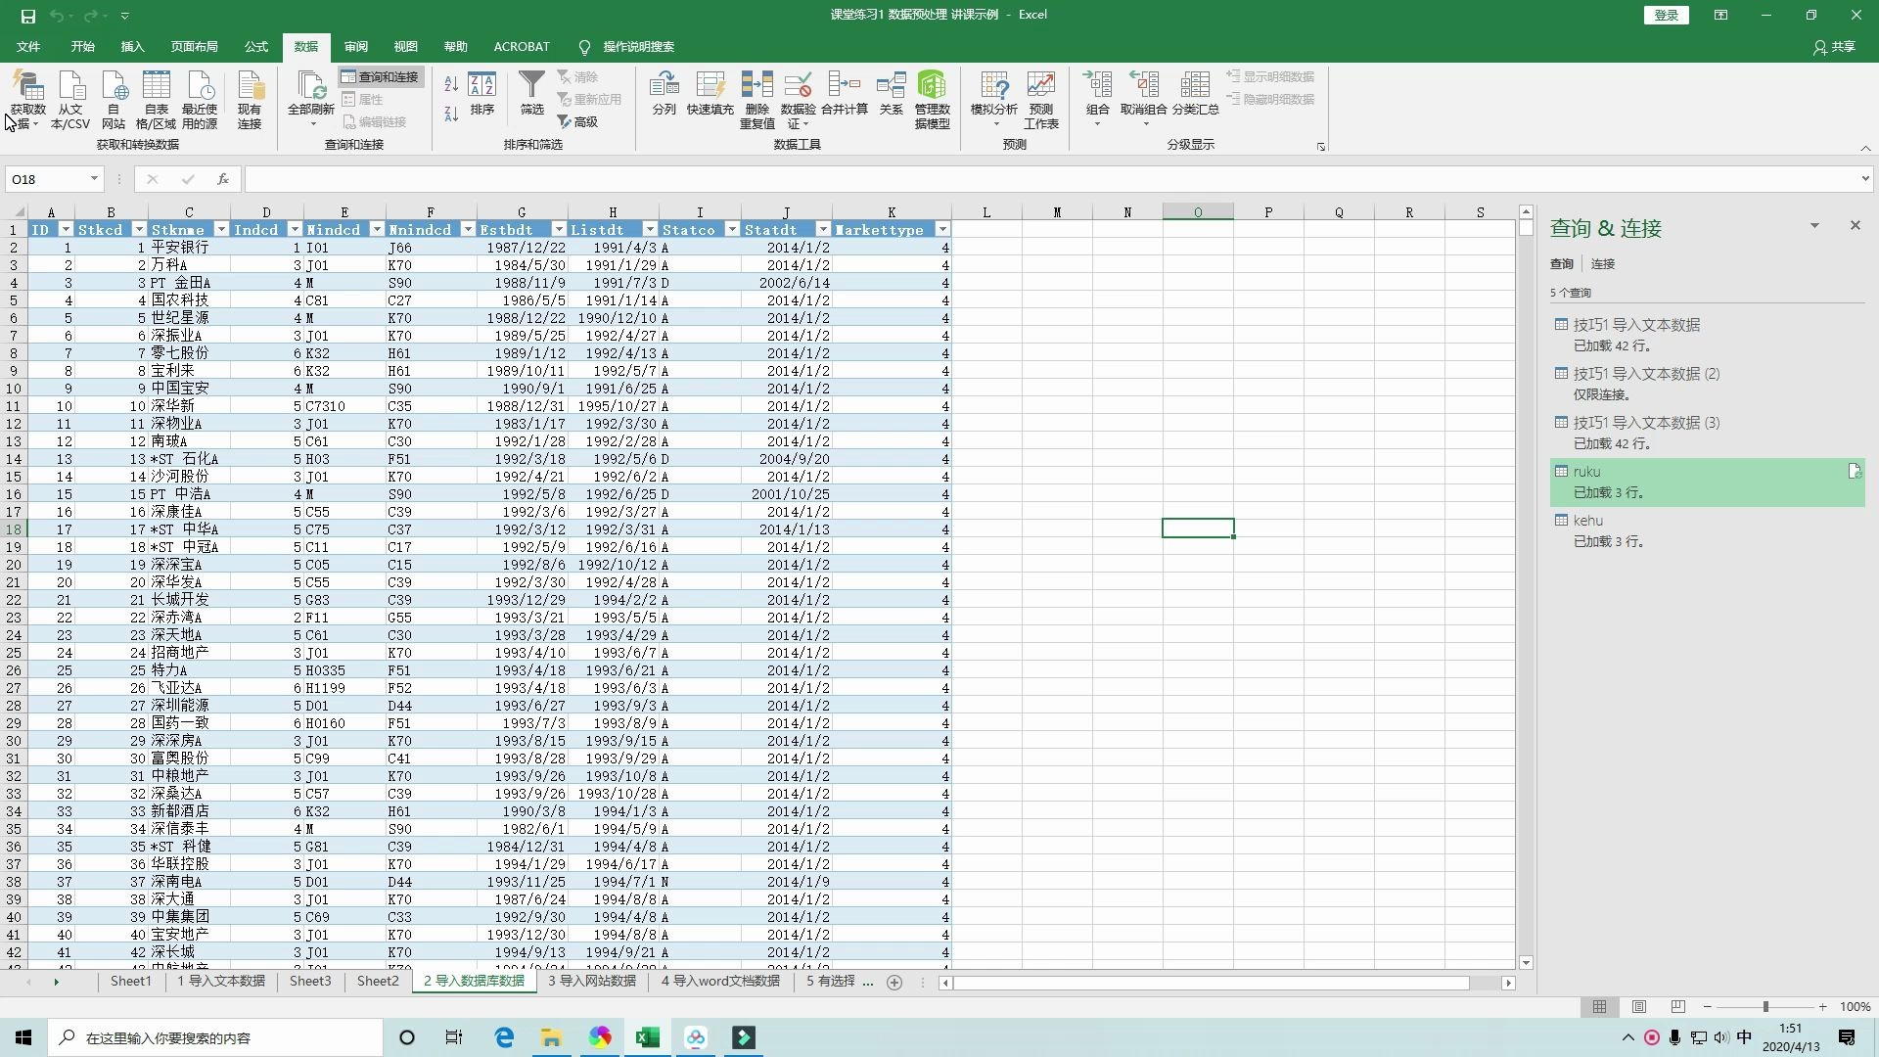1879x1057 pixels.
Task: Click the 登录 sign-in button
Action: click(x=1665, y=15)
